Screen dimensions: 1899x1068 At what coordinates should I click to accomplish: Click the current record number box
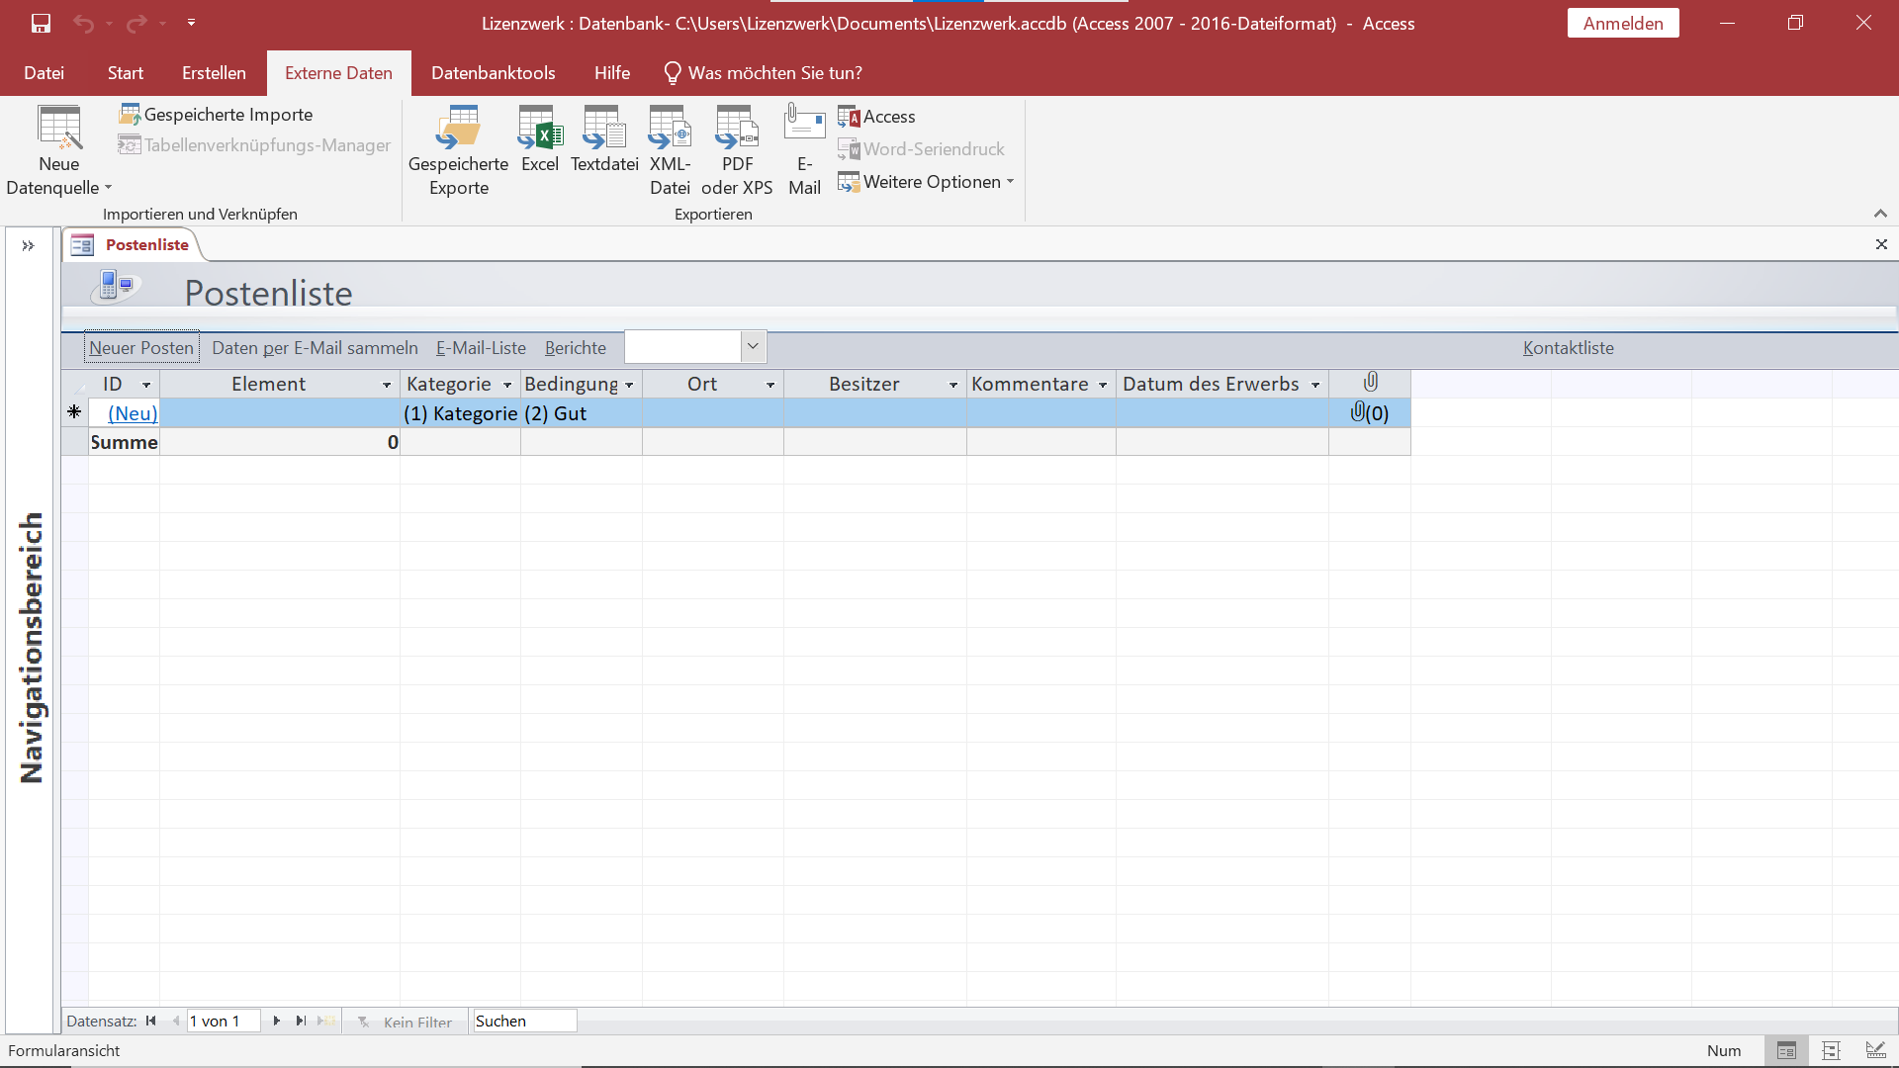[x=224, y=1022]
